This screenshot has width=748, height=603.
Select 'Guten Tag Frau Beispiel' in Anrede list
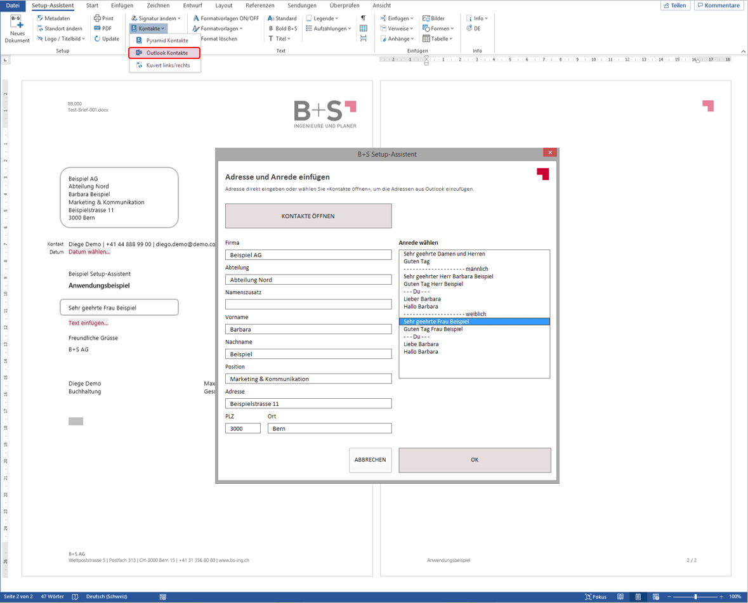474,329
